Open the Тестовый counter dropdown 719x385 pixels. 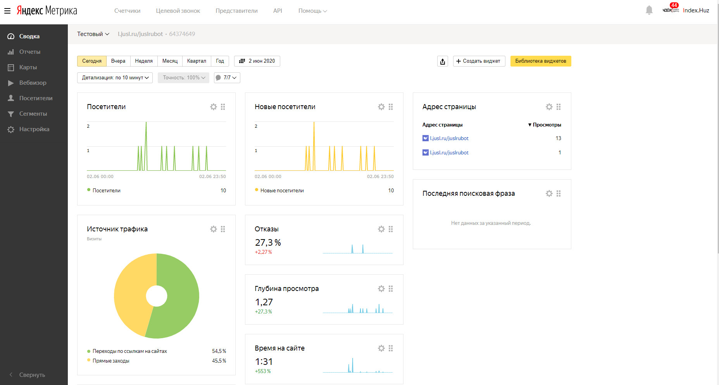[93, 34]
